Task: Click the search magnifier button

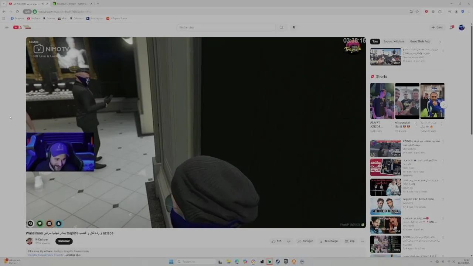Action: click(x=281, y=27)
